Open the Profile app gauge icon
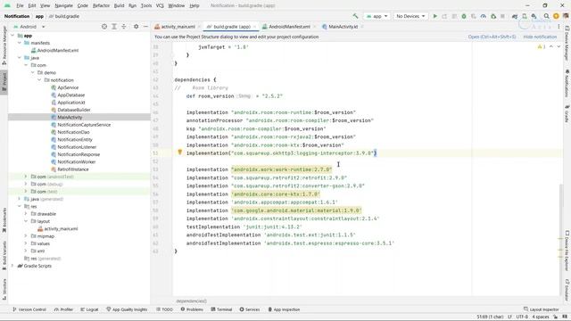Screen dimensions: 571x321 point(484,16)
